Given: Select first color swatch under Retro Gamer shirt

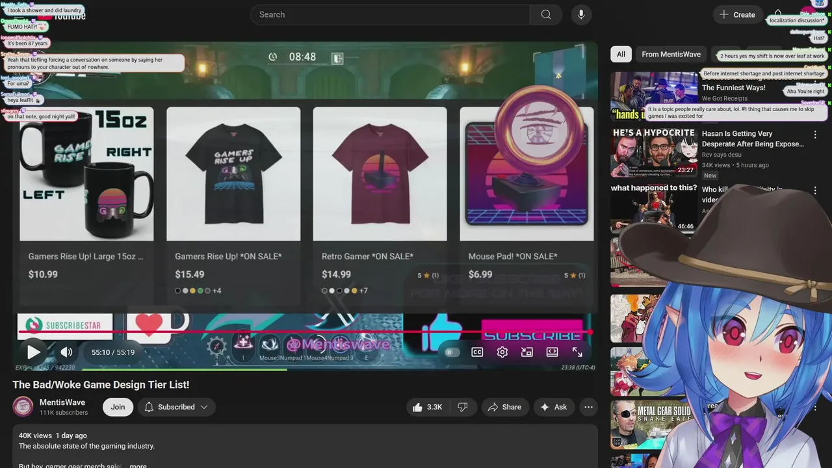Looking at the screenshot, I should 324,291.
